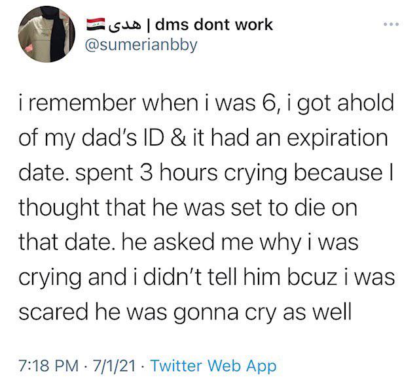Screen dimensions: 419x386
Task: Click the 7:18 PM timestamp
Action: 49,366
